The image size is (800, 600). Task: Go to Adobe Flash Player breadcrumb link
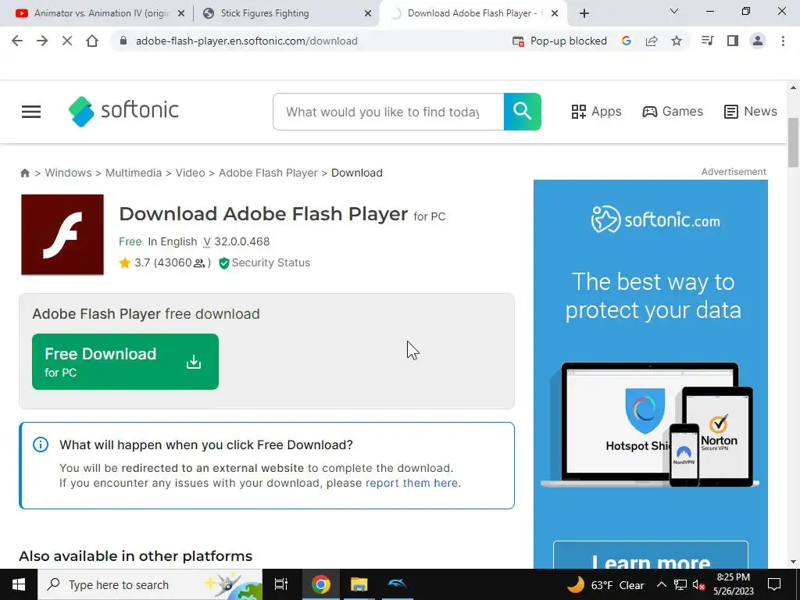(x=268, y=173)
